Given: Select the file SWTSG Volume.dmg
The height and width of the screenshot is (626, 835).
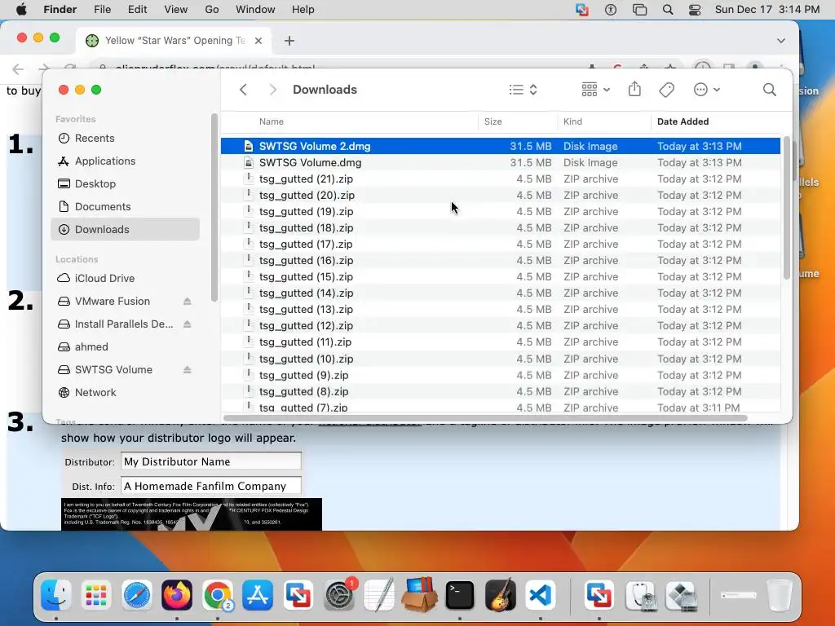Looking at the screenshot, I should (x=501, y=162).
